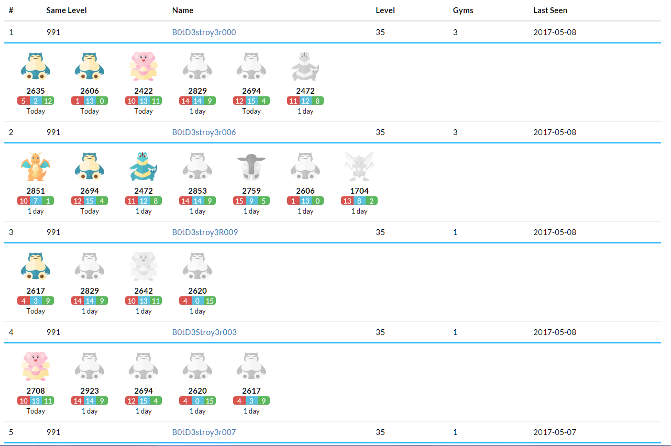Select greyed 2606 CP Snorlax icon for B0tD3stroy3r006
The height and width of the screenshot is (446, 671).
[305, 166]
